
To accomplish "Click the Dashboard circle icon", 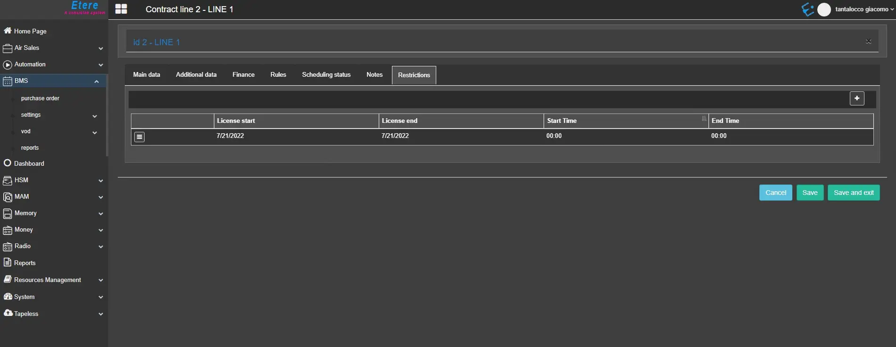I will (x=7, y=163).
